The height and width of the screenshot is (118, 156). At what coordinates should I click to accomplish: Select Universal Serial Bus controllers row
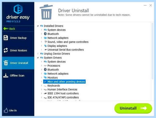tap(66, 50)
